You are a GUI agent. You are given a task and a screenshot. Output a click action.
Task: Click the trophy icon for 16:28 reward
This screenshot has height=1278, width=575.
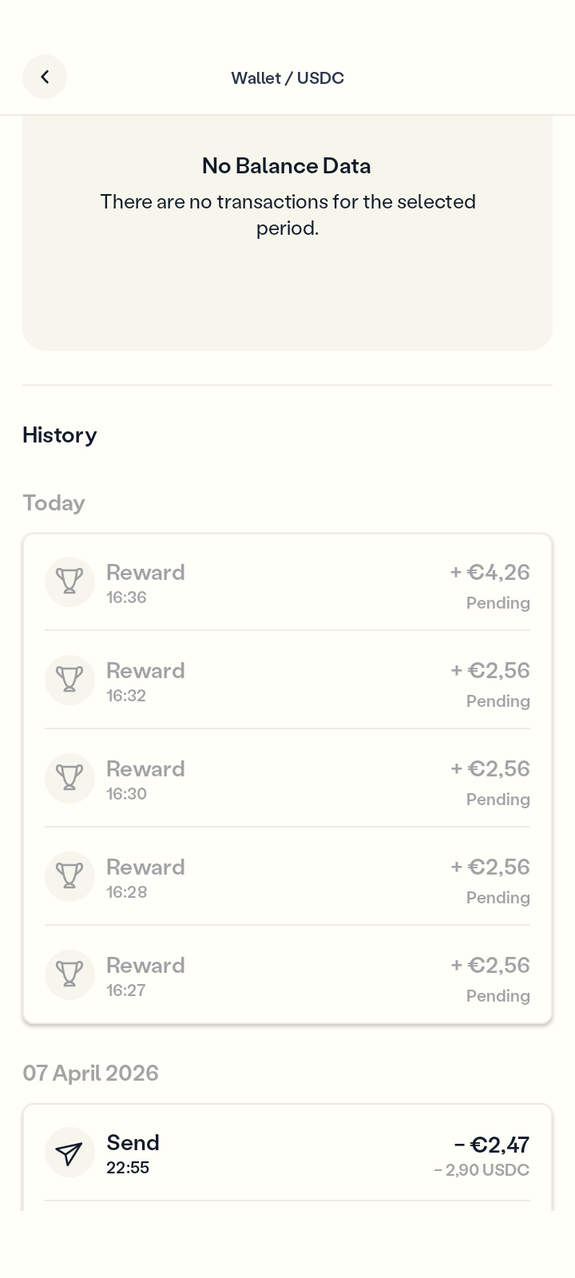click(x=69, y=876)
